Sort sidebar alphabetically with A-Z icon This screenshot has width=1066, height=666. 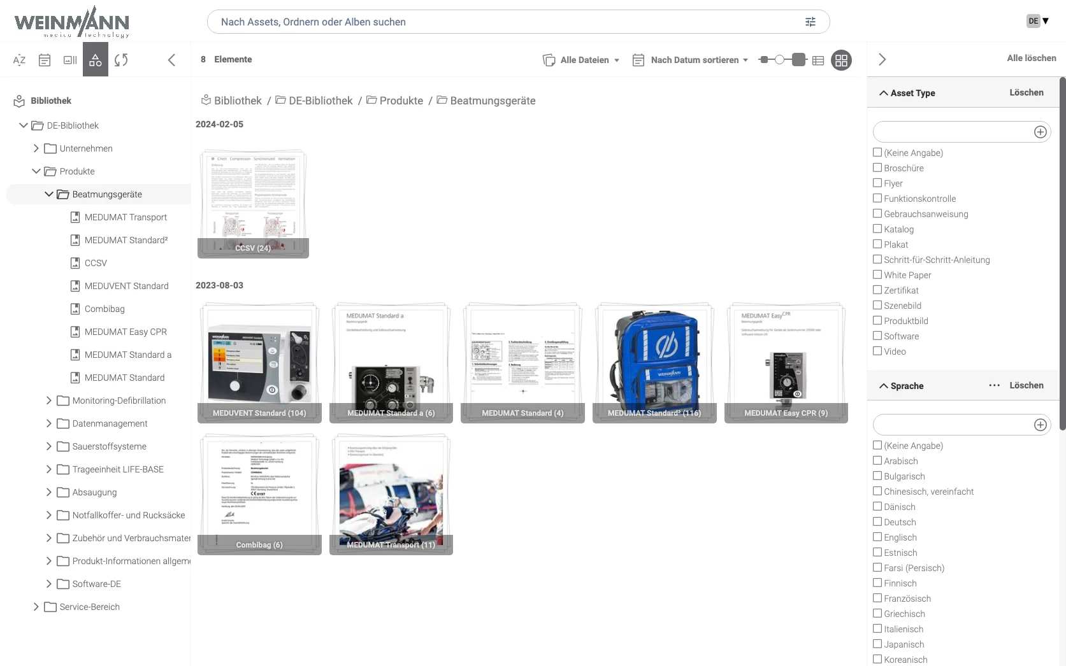pyautogui.click(x=19, y=60)
